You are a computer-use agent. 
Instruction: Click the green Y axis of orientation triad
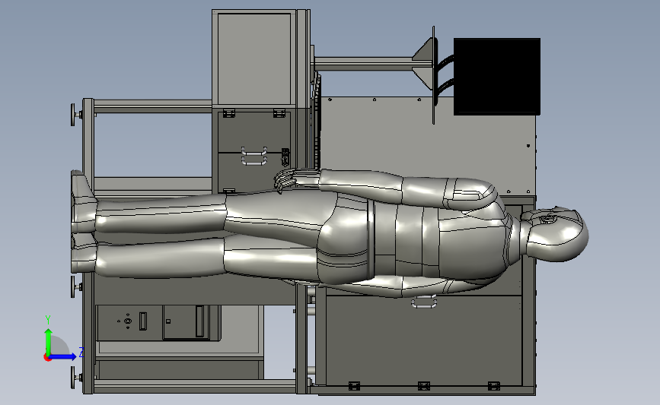tap(48, 341)
